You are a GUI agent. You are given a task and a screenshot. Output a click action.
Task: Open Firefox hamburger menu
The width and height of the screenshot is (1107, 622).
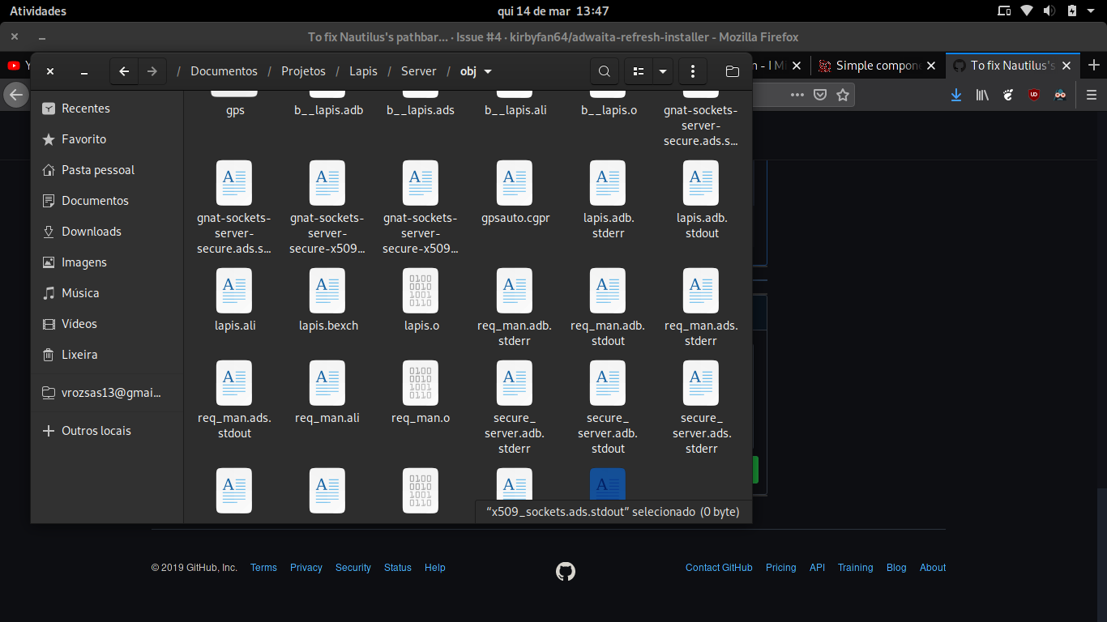(1092, 95)
